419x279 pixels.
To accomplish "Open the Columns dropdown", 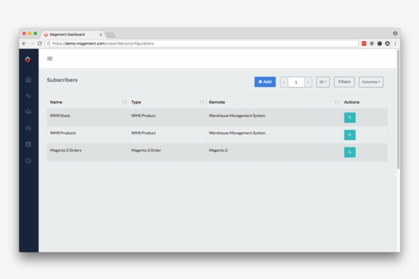I will point(371,82).
